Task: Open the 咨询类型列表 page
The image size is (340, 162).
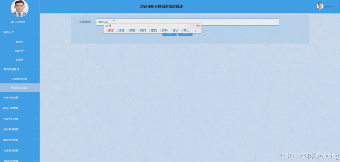Action: pos(20,79)
